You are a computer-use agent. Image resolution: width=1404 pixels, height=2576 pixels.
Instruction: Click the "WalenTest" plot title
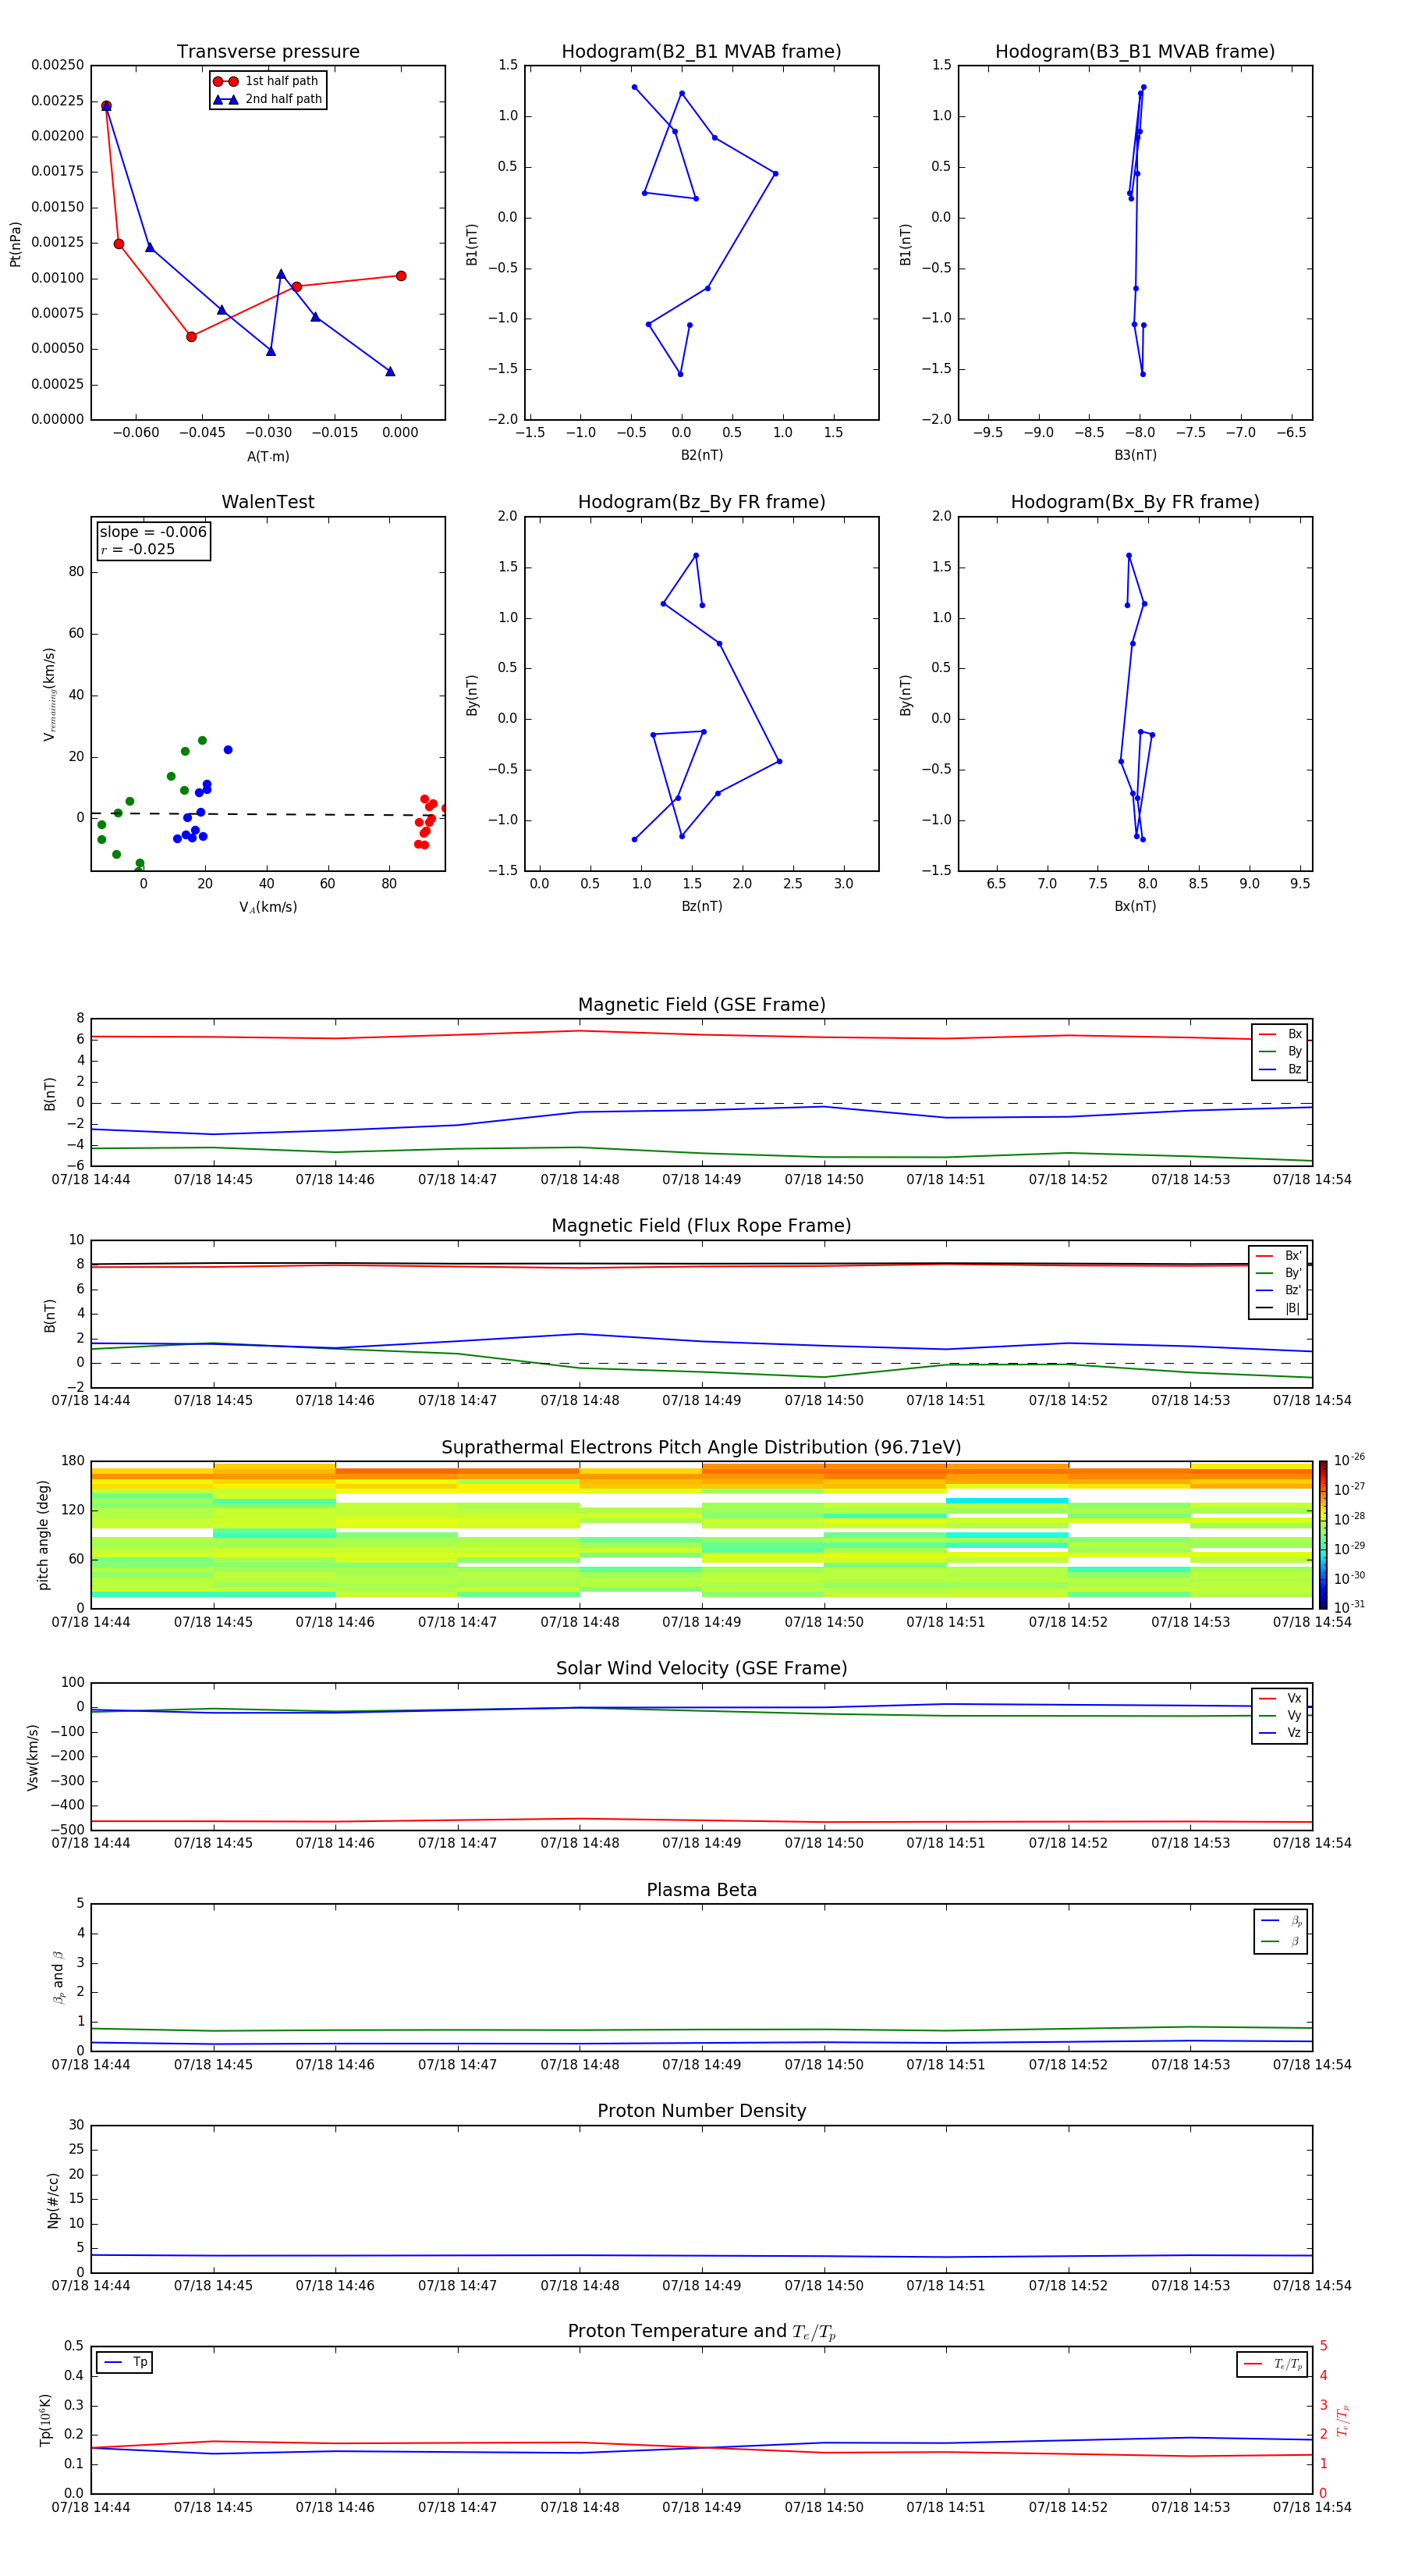click(268, 502)
